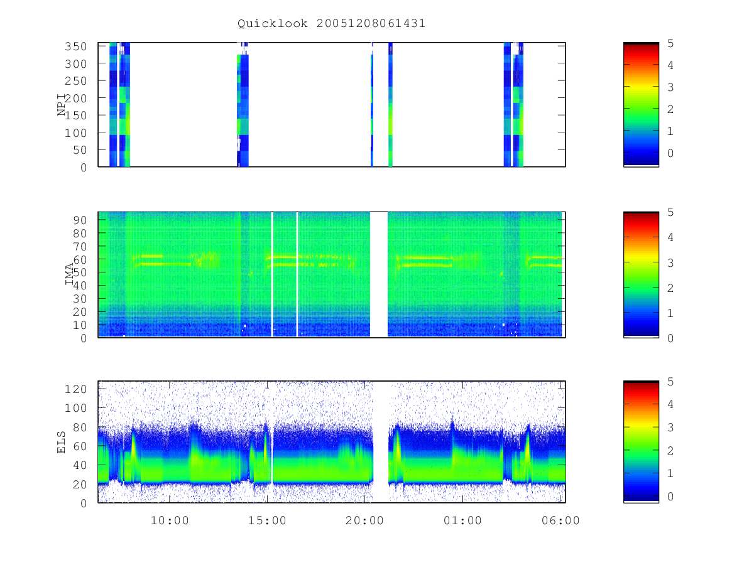This screenshot has height=565, width=754.
Task: Click the IMA axis label
Action: tap(70, 274)
